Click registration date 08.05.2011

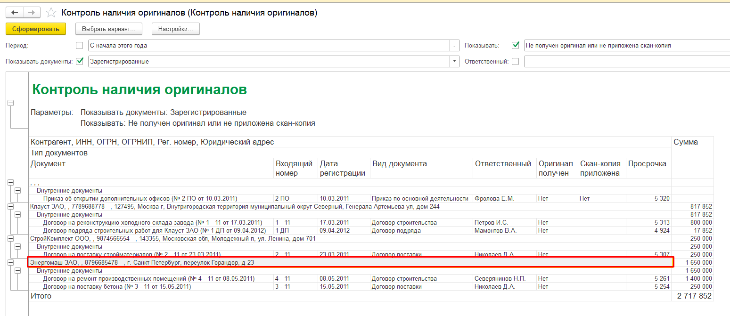335,278
